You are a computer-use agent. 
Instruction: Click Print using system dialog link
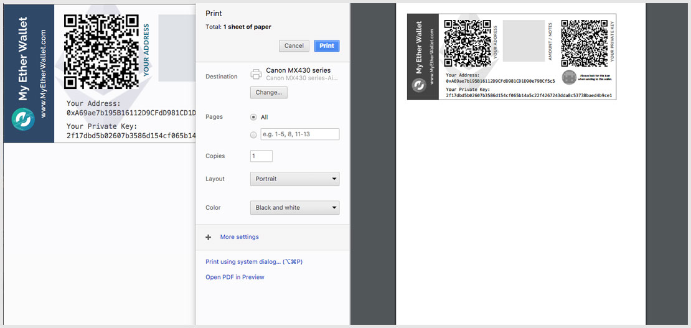254,262
